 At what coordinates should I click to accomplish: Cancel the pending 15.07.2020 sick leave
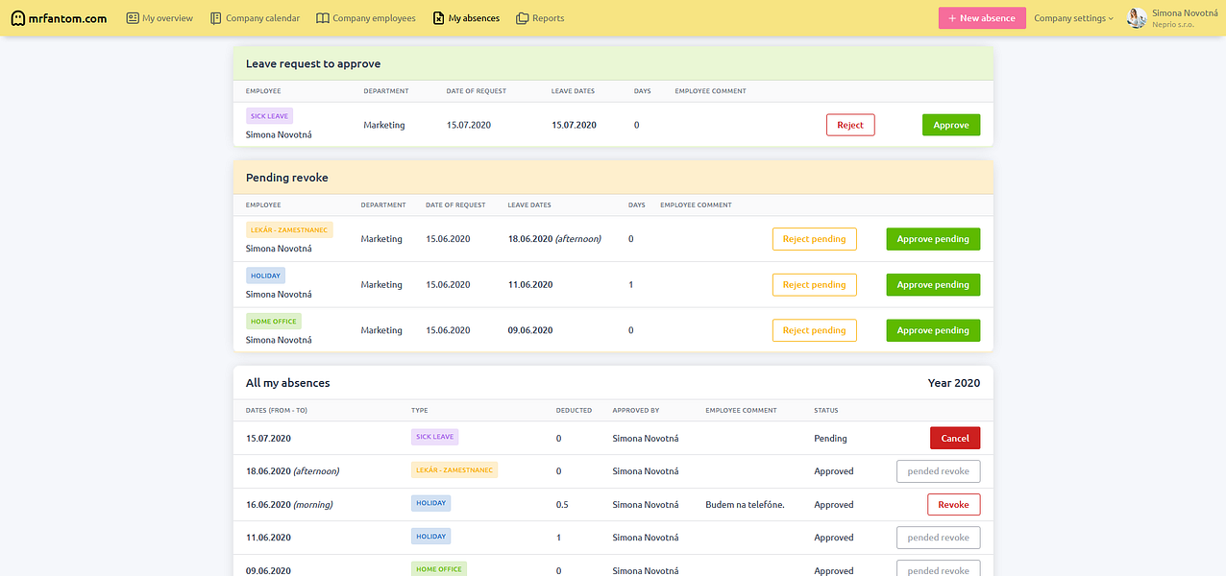(955, 438)
